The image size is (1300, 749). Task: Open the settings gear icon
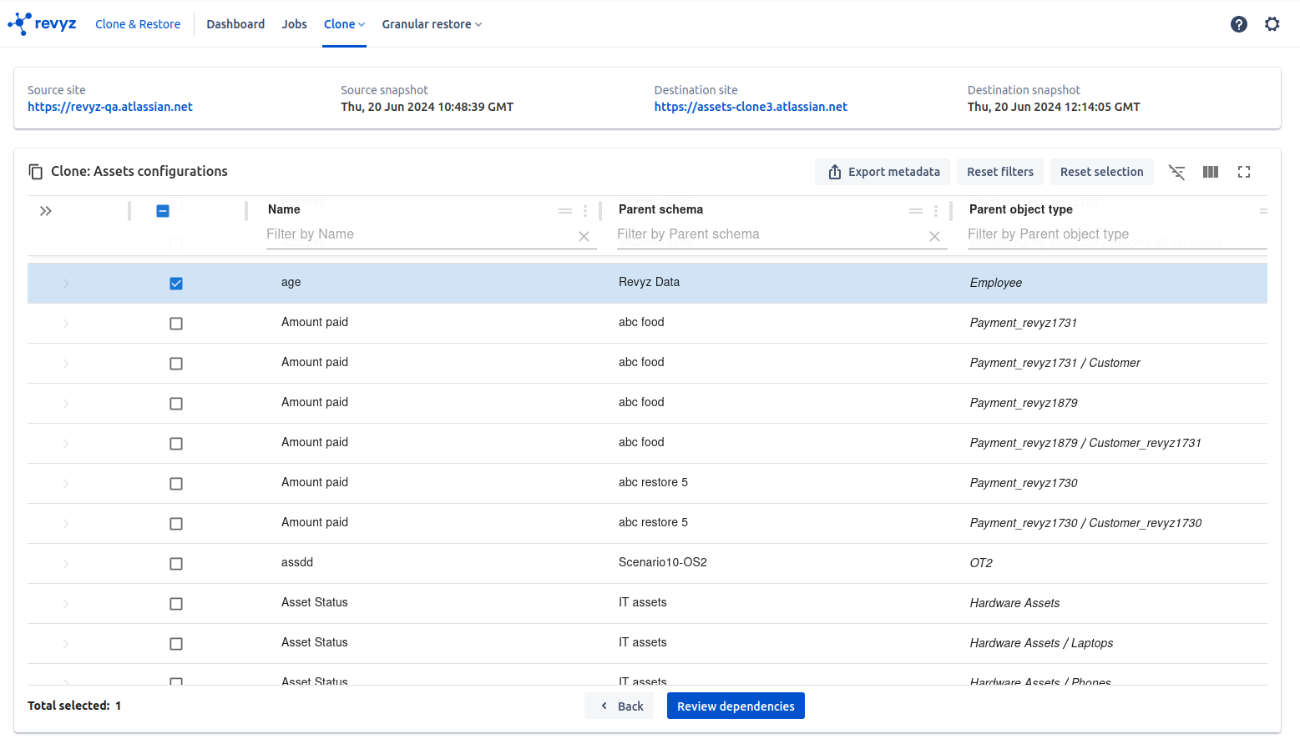(x=1272, y=24)
